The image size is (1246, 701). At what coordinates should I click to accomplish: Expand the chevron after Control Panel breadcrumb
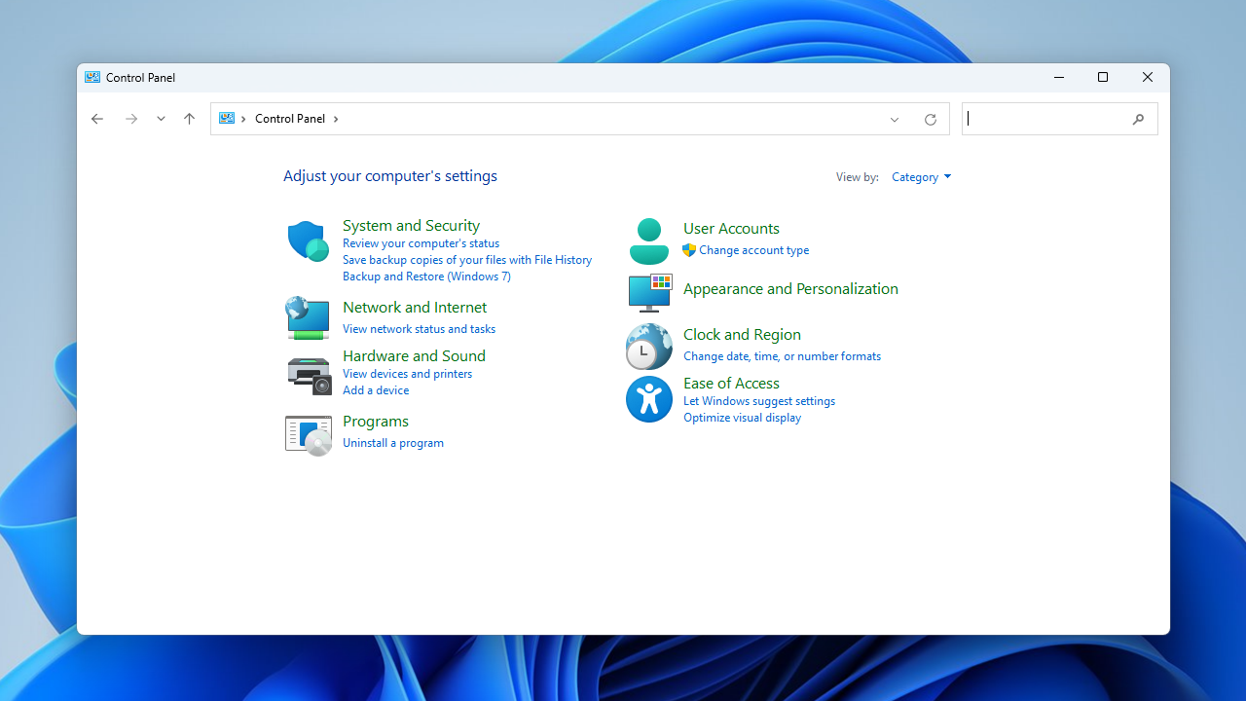(337, 119)
